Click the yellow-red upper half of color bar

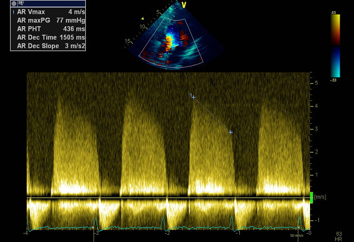pyautogui.click(x=336, y=27)
